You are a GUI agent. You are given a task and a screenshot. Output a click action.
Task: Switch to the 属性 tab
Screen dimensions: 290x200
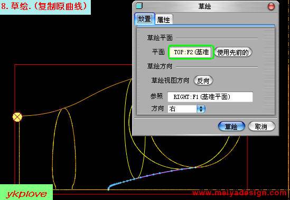[x=164, y=19]
